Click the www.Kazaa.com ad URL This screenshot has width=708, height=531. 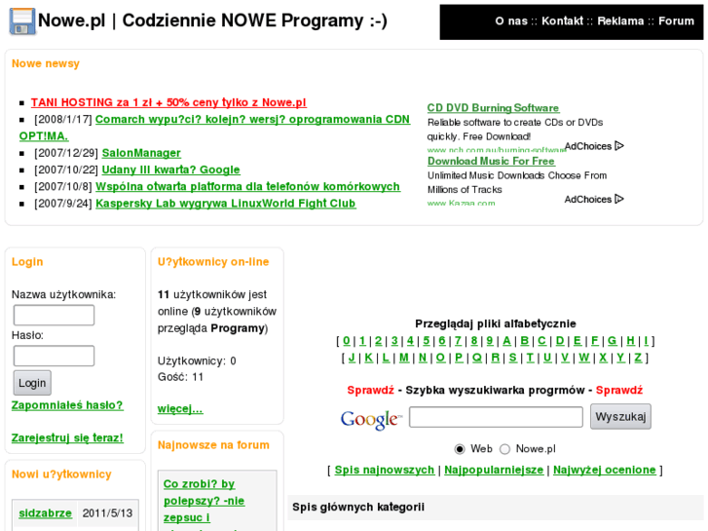point(461,204)
